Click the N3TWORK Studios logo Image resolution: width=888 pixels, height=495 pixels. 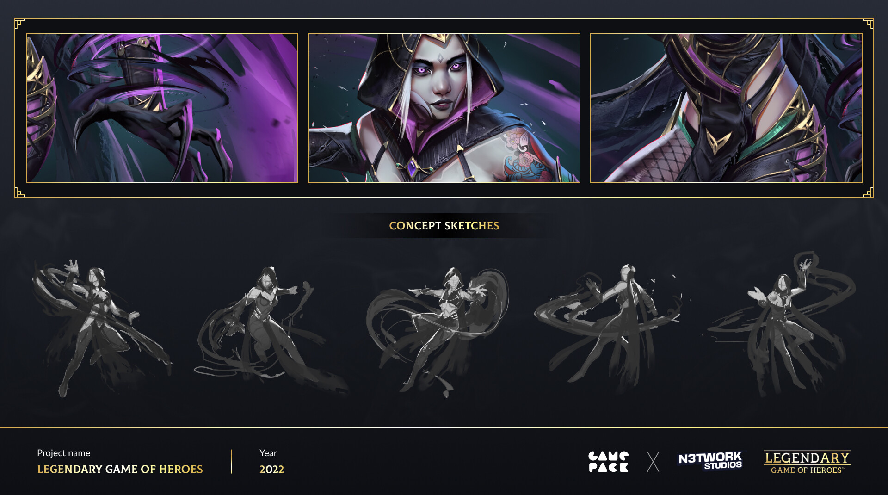(x=710, y=461)
